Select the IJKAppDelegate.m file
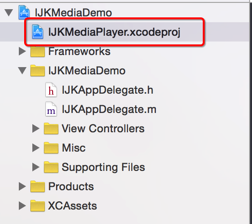This screenshot has width=252, height=224. click(x=109, y=109)
